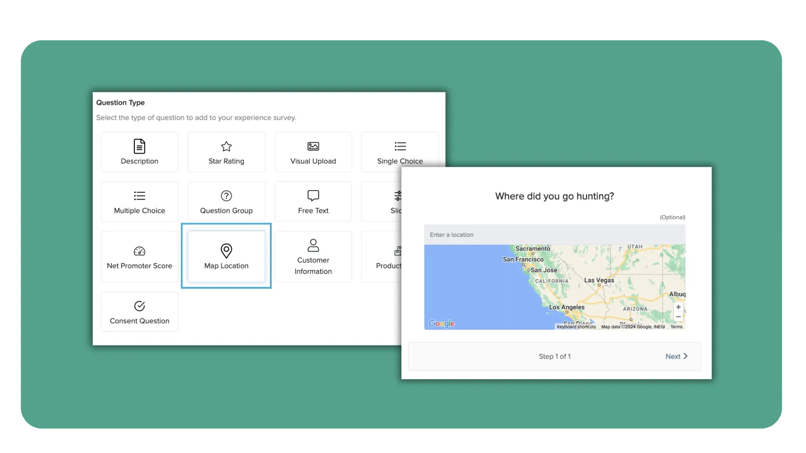Screen dimensions: 806x453
Task: Pick the Visual Upload question type
Action: tap(313, 152)
